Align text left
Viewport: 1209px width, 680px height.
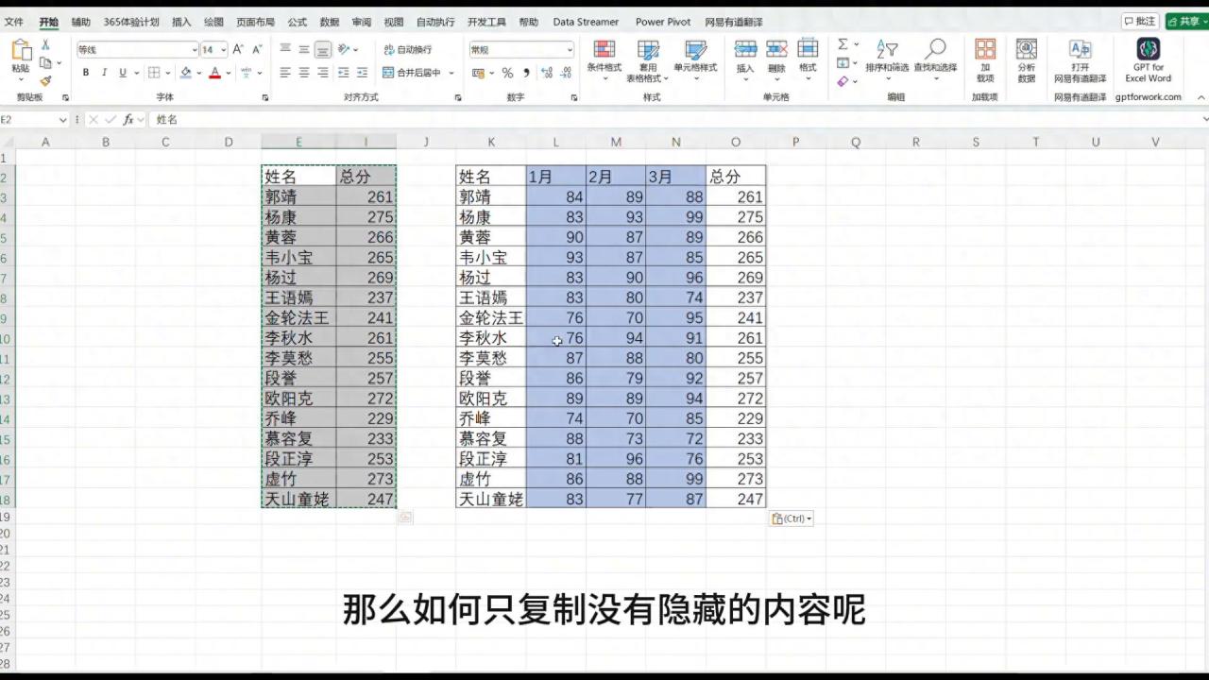tap(285, 73)
